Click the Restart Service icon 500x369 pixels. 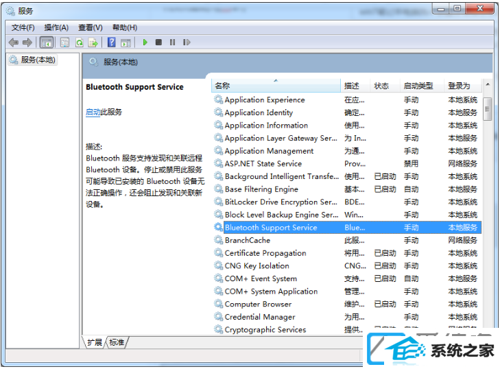coord(187,42)
